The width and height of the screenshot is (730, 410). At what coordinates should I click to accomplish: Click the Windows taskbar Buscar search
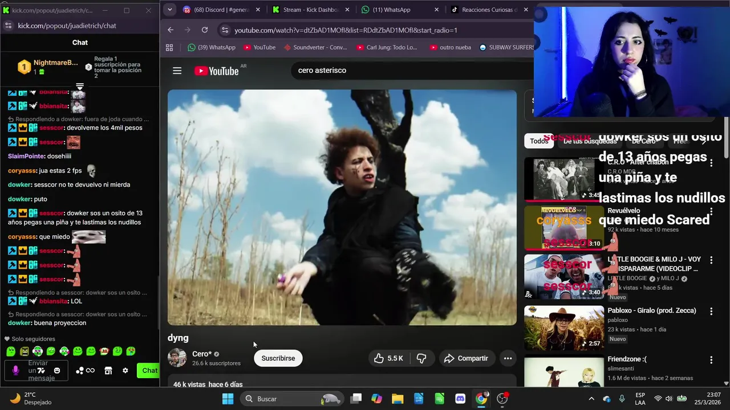291,399
